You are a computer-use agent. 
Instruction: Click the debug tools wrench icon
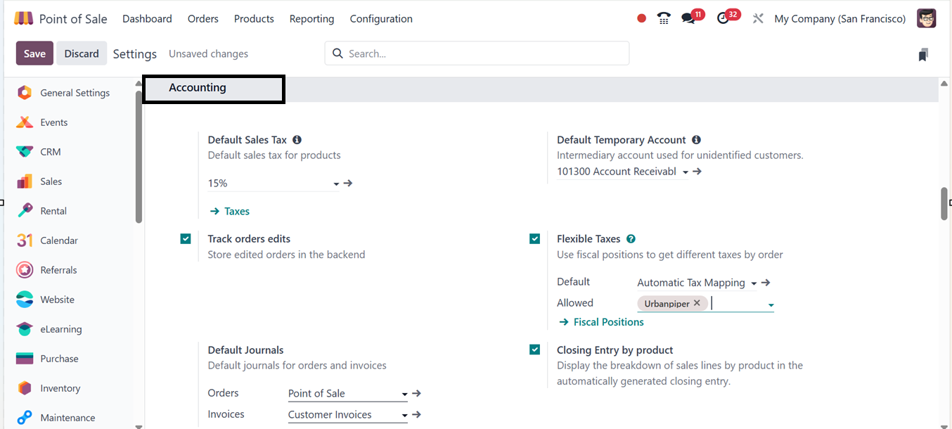[758, 19]
